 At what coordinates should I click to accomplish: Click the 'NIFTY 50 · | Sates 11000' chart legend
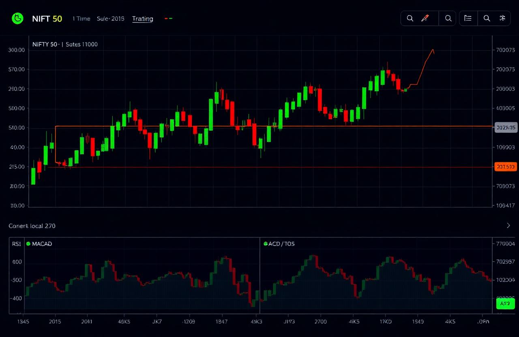[65, 44]
